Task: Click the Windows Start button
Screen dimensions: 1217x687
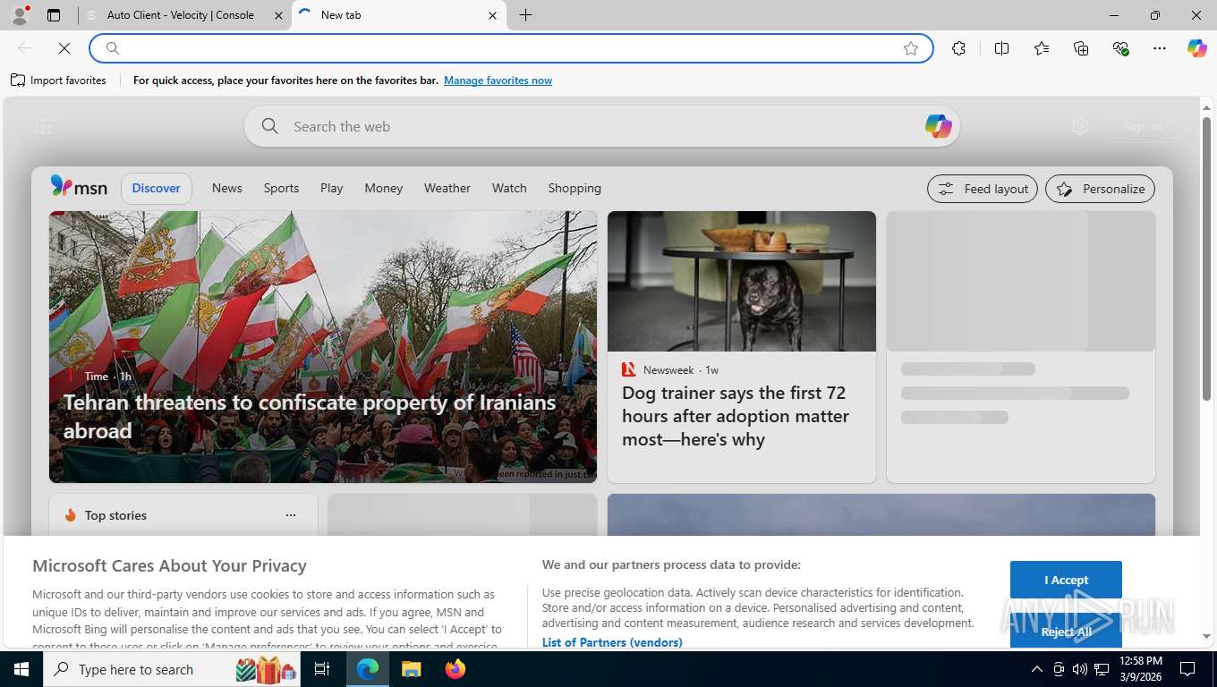Action: [x=21, y=669]
